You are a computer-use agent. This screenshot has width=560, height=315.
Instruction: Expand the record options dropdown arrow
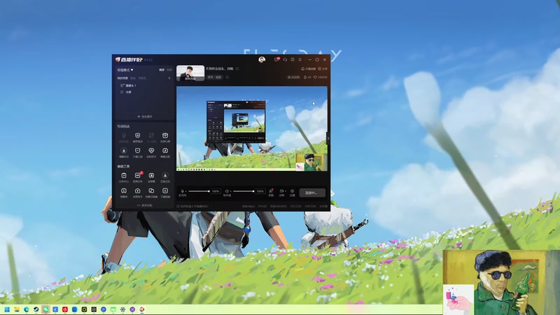coord(286,191)
